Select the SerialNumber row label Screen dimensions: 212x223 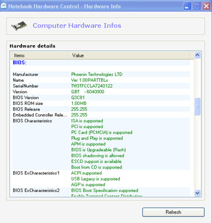[x=25, y=86]
